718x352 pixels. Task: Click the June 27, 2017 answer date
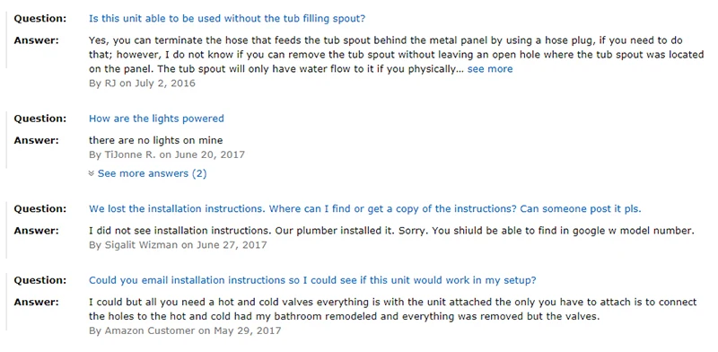pos(232,245)
